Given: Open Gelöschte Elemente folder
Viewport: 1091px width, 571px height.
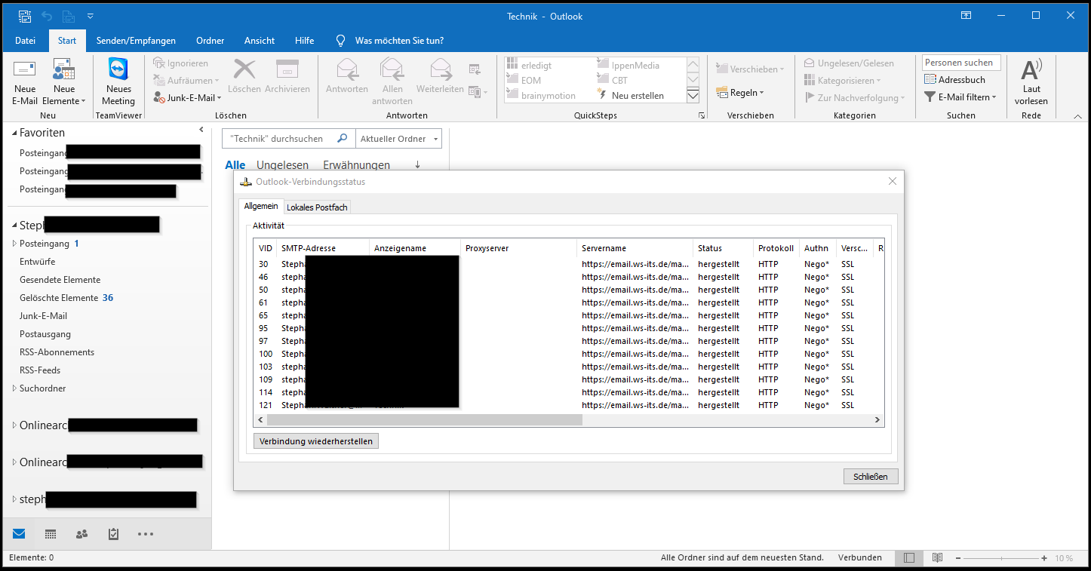Looking at the screenshot, I should (59, 298).
